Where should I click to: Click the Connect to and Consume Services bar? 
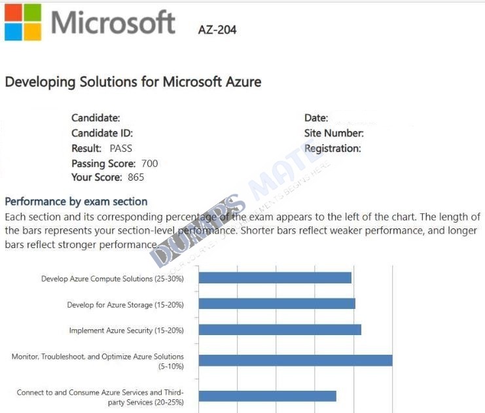coord(267,396)
